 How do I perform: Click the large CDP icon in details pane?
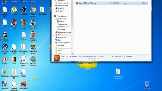(57, 58)
